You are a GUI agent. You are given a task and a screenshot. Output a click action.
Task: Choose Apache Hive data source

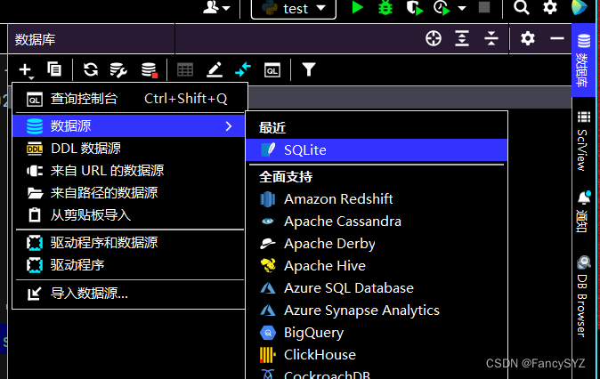click(x=377, y=266)
